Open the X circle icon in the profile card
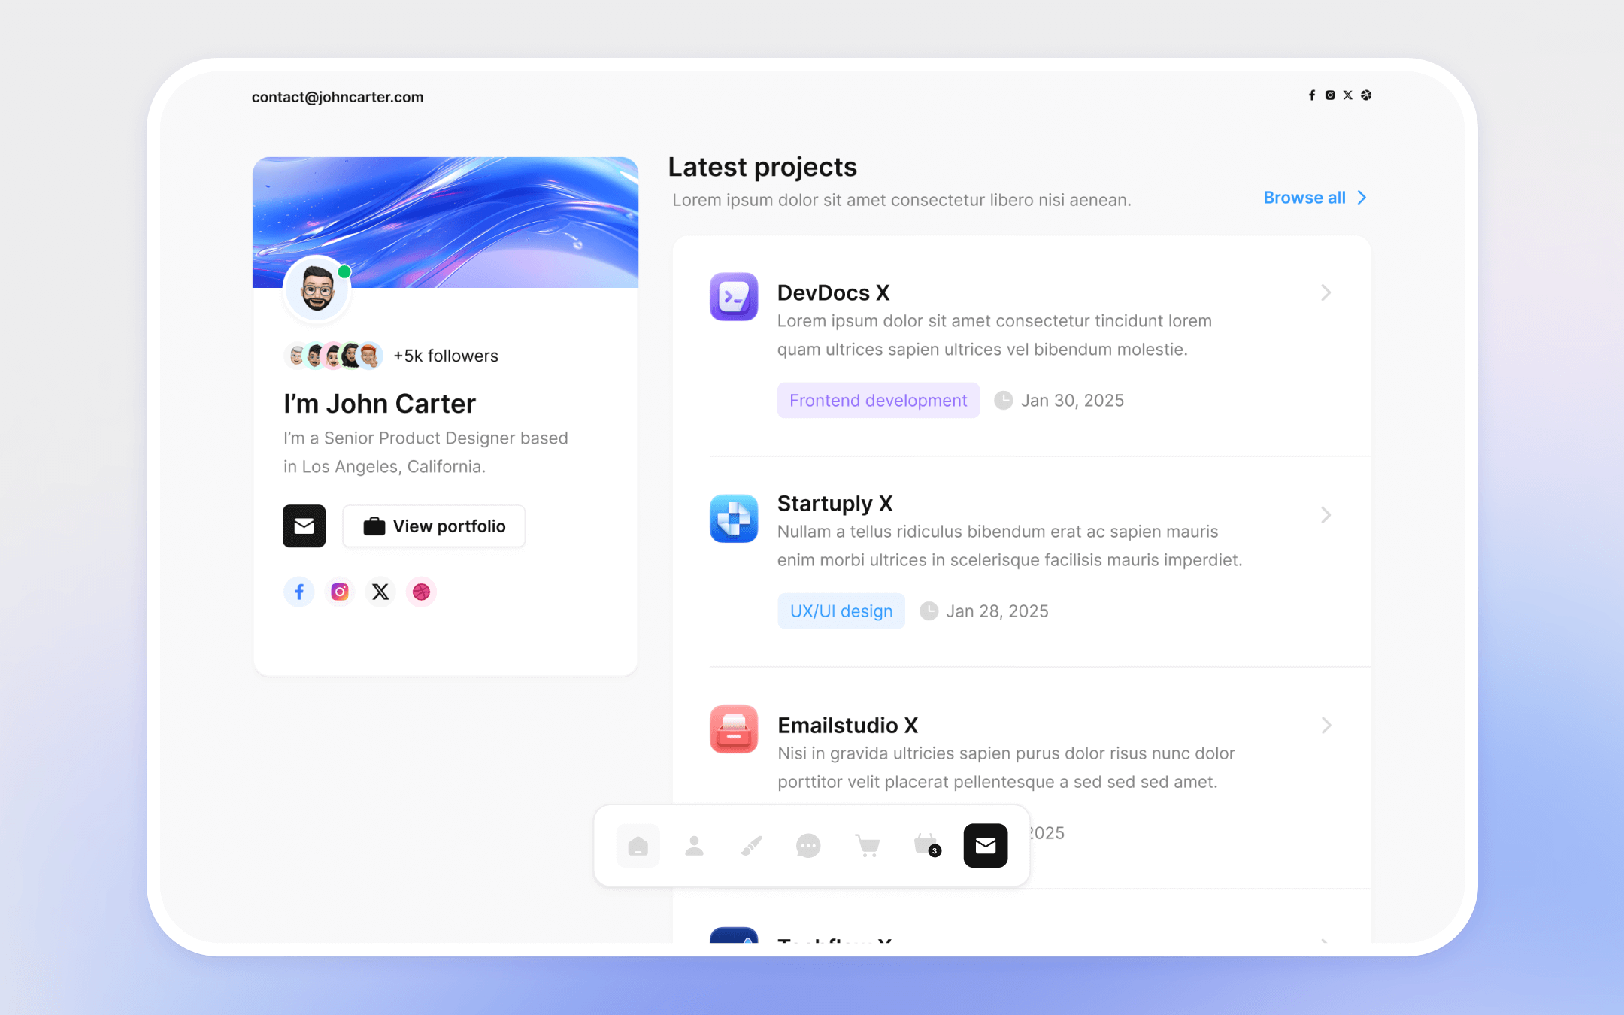The height and width of the screenshot is (1015, 1624). tap(380, 592)
